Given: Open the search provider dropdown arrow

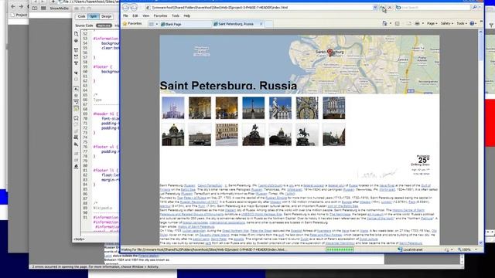Looking at the screenshot, I should [x=480, y=7].
